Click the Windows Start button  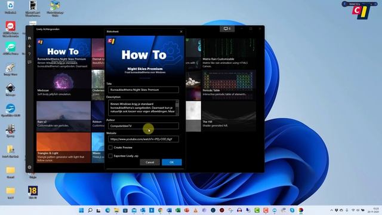click(x=81, y=210)
